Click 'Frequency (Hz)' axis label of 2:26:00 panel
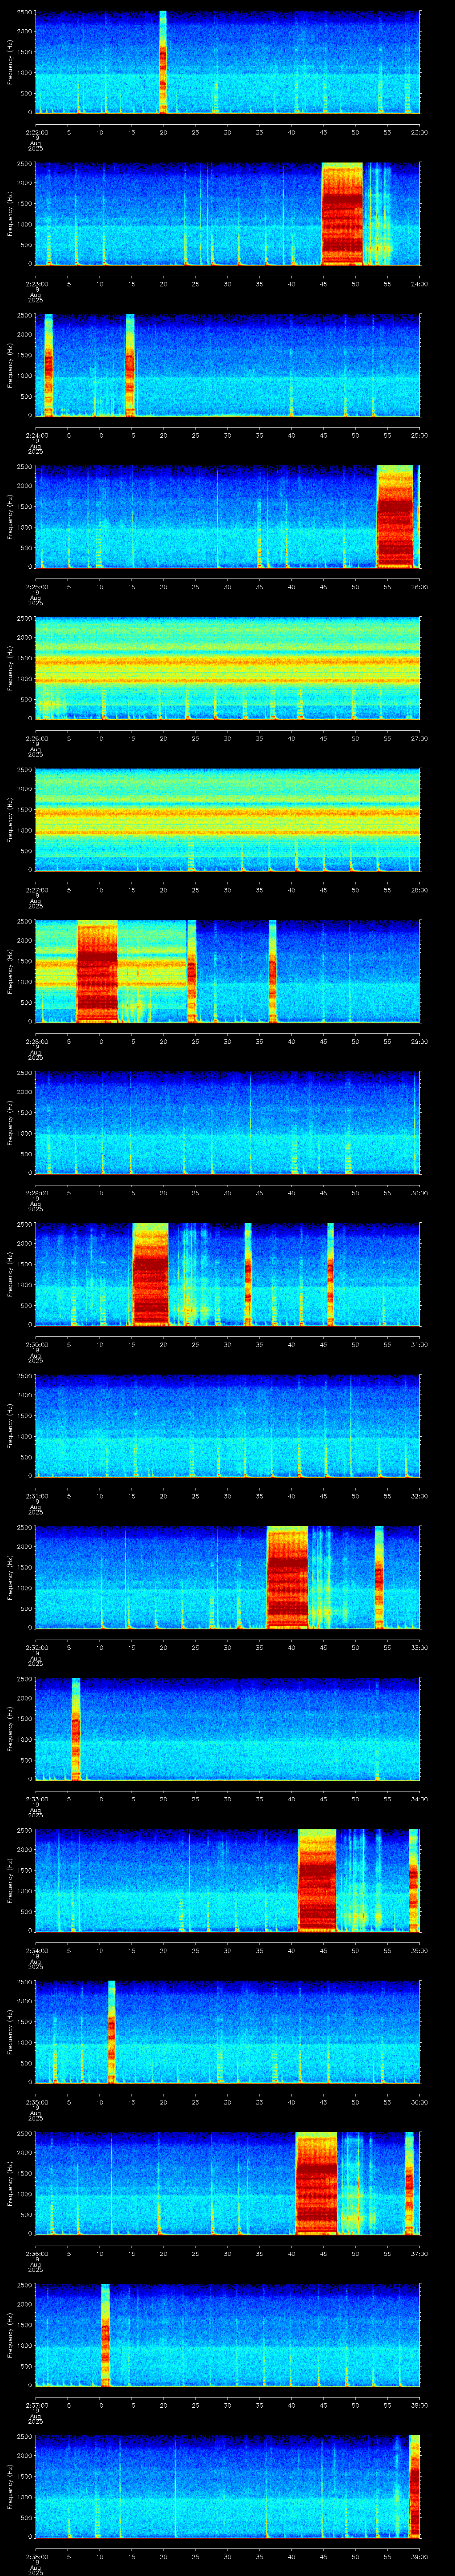The height and width of the screenshot is (2576, 455). pyautogui.click(x=11, y=668)
